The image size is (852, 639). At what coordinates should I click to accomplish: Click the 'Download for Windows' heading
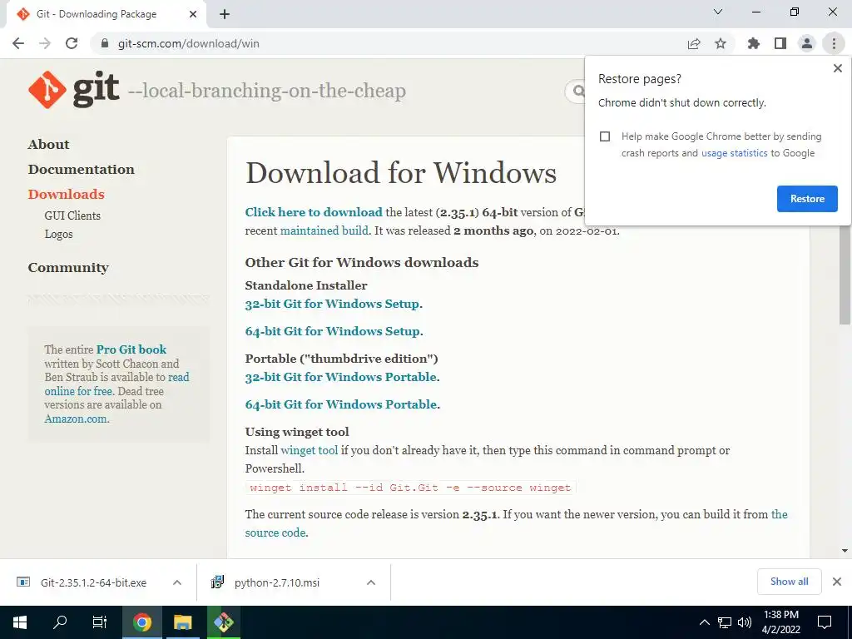(x=401, y=173)
